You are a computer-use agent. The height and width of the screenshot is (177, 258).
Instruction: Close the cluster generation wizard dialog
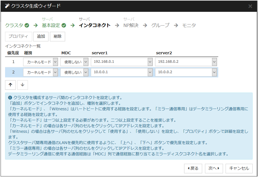tap(250, 6)
